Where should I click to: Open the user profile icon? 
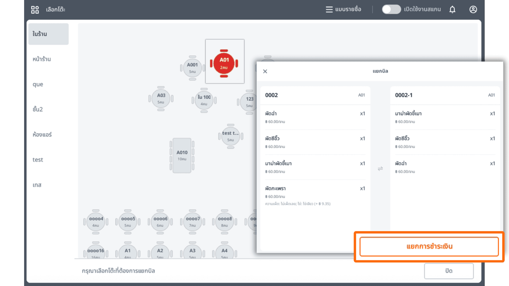point(473,10)
